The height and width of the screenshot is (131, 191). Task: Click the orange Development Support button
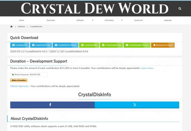tap(163, 45)
